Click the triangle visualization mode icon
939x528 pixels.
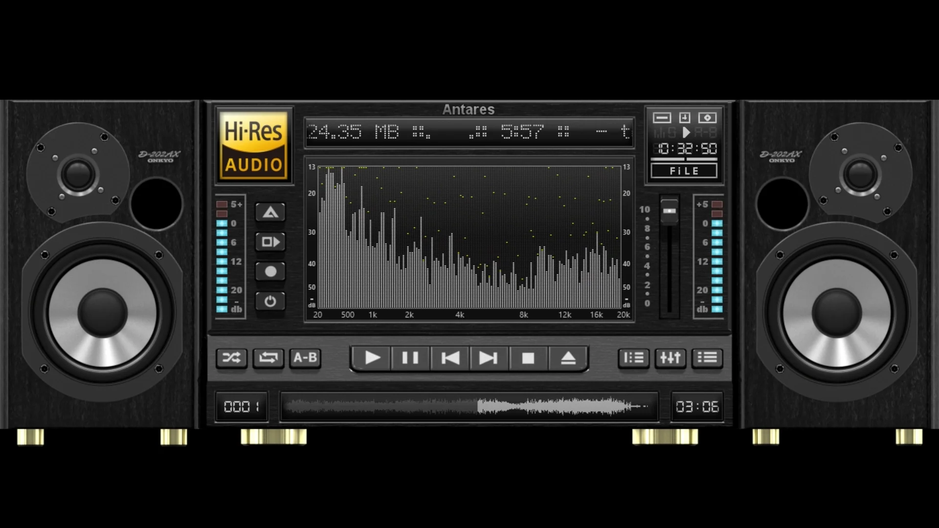coord(270,212)
